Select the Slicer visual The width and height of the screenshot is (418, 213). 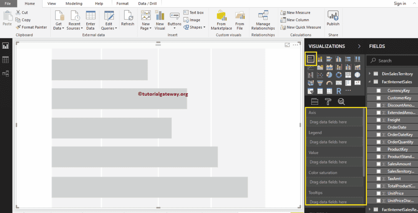click(310, 91)
